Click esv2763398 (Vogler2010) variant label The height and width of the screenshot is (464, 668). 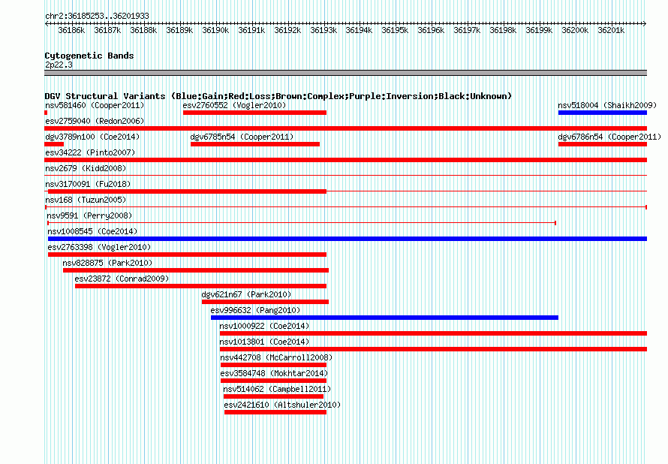pyautogui.click(x=99, y=247)
